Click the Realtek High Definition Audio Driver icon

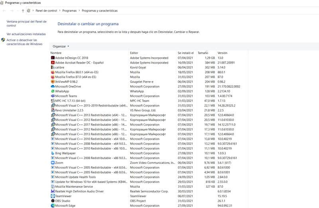pos(53,191)
